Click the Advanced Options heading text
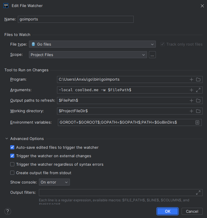 pyautogui.click(x=27, y=139)
